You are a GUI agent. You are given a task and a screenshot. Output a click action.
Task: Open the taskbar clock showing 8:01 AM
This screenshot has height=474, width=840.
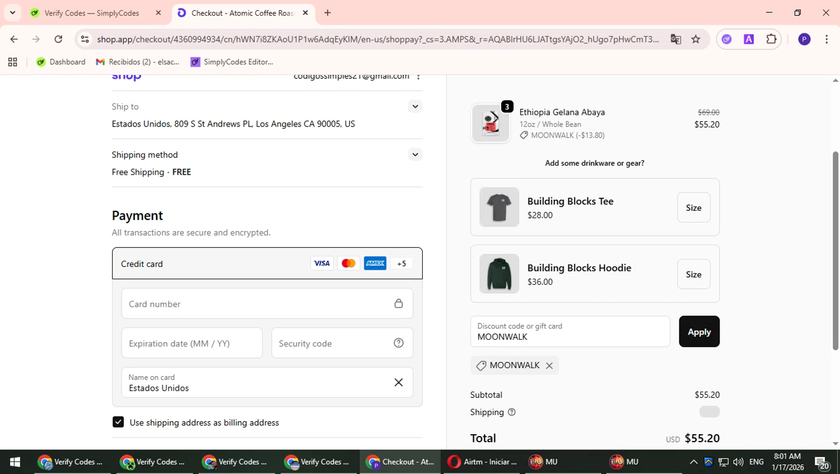tap(787, 462)
